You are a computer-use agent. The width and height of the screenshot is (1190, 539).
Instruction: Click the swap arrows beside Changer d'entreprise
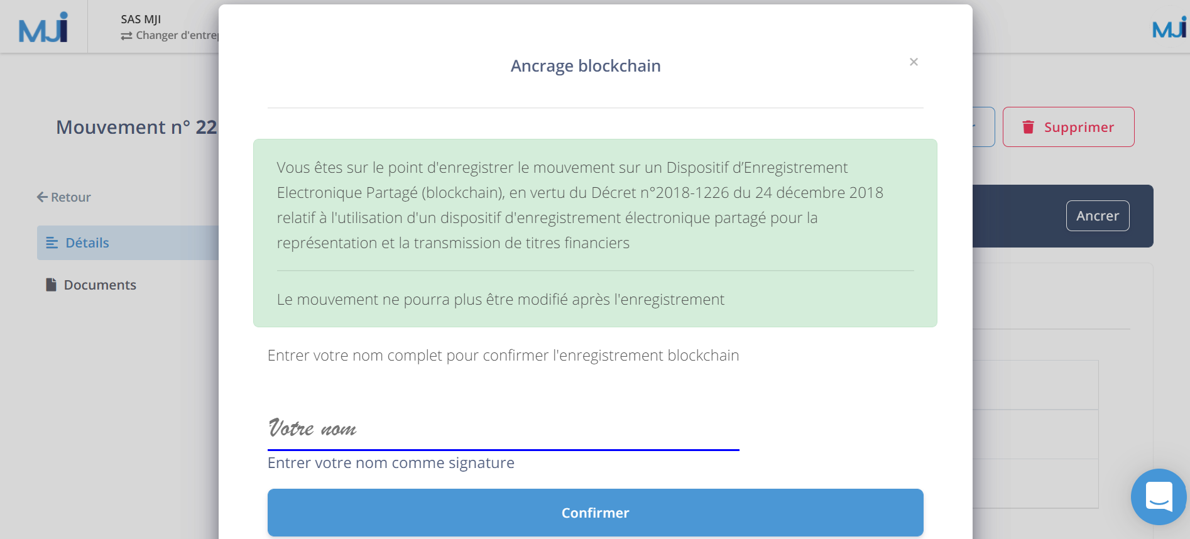[x=125, y=36]
